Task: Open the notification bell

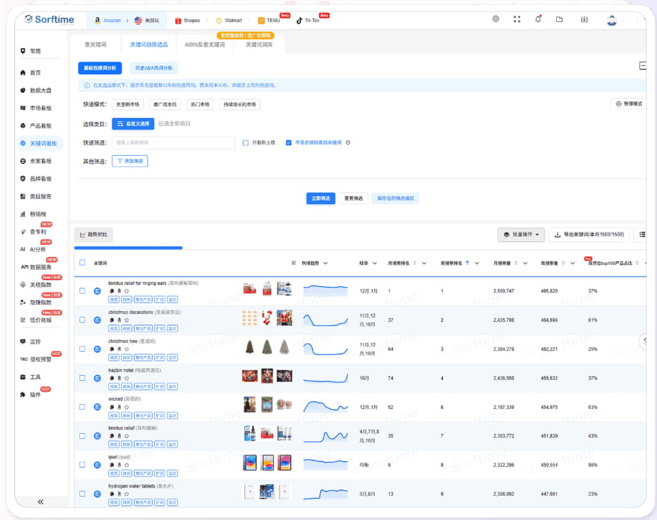Action: pyautogui.click(x=538, y=19)
